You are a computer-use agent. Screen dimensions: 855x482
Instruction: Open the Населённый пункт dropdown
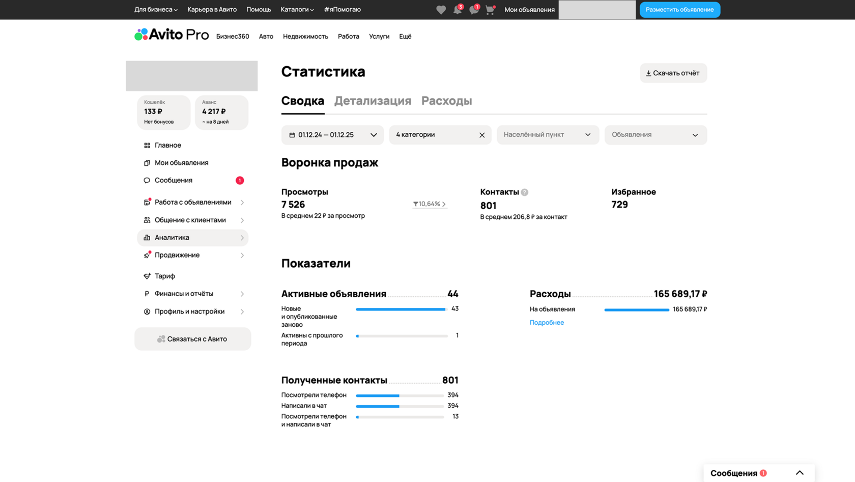click(548, 135)
